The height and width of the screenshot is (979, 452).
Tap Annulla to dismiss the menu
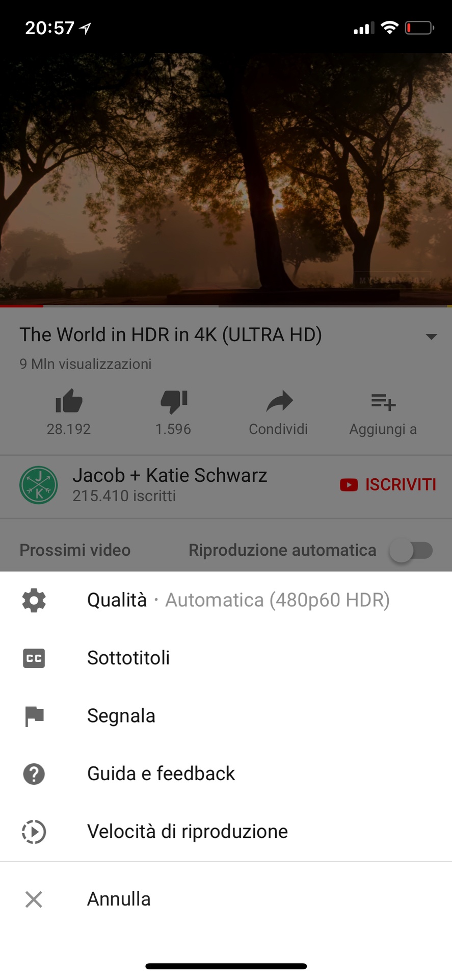coord(226,899)
